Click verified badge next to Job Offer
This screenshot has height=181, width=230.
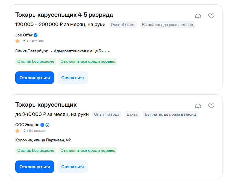pos(36,35)
